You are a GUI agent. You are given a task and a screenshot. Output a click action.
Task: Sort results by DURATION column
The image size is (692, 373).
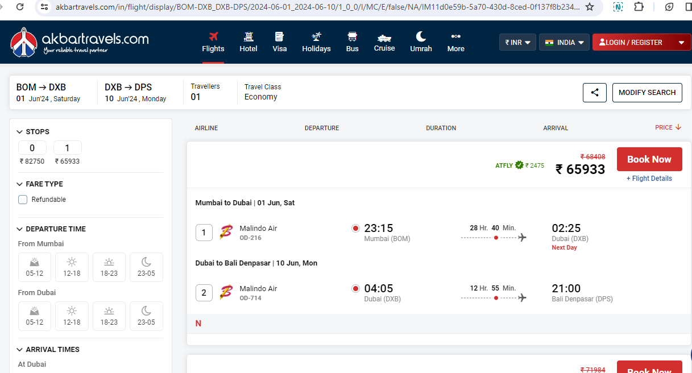click(x=441, y=128)
